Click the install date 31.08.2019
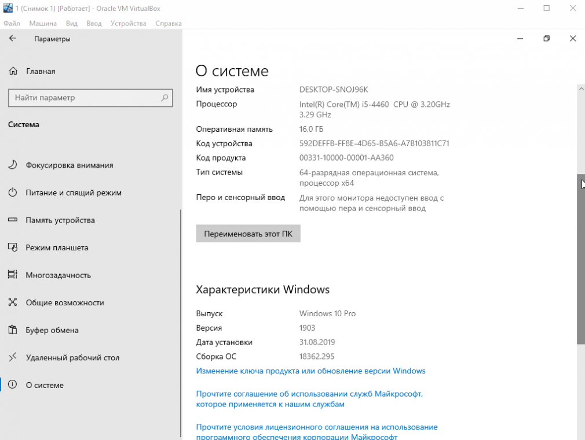585x440 pixels. (x=317, y=342)
